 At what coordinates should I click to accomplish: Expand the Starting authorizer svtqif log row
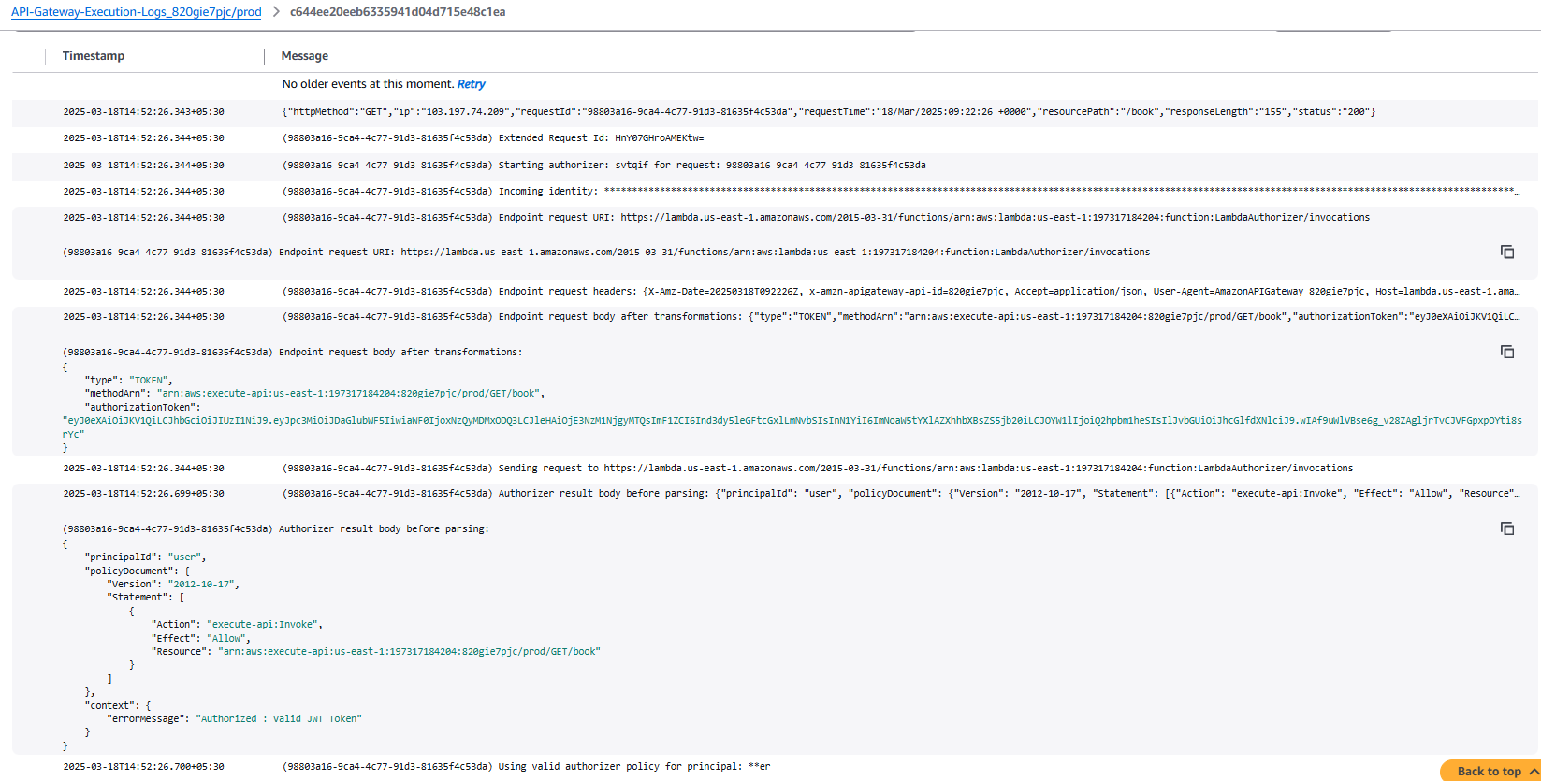click(775, 166)
